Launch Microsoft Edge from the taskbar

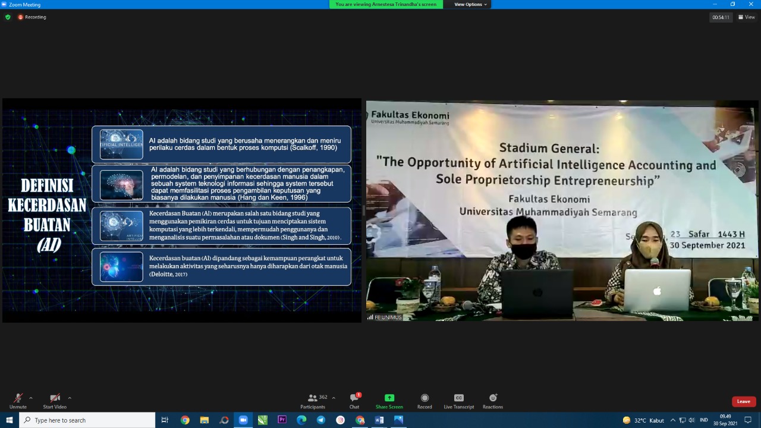click(x=301, y=420)
